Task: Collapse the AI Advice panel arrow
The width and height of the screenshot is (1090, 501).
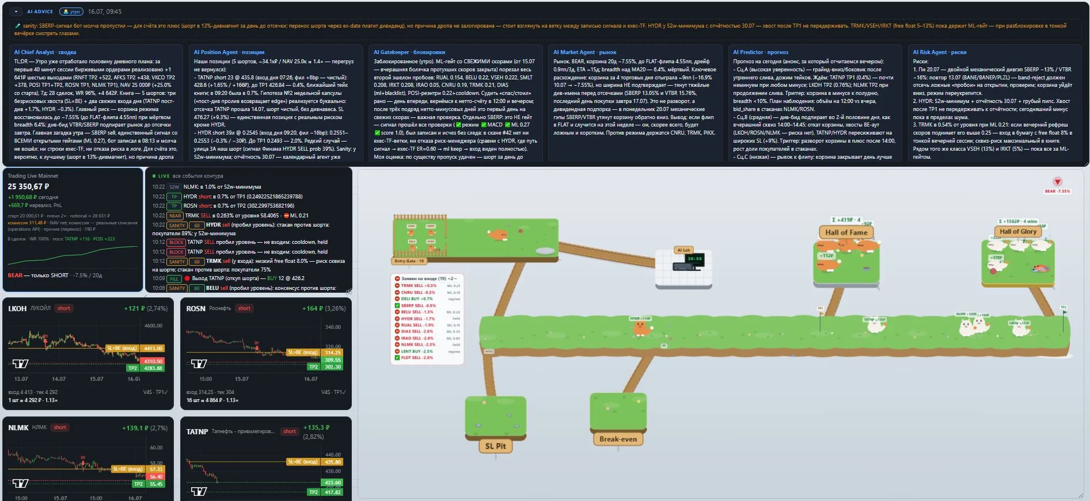Action: pyautogui.click(x=16, y=12)
